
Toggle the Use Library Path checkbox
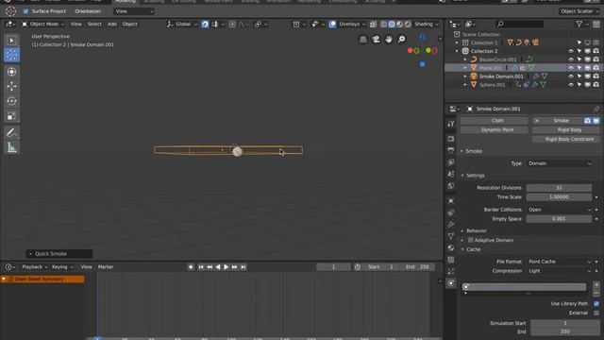(596, 304)
